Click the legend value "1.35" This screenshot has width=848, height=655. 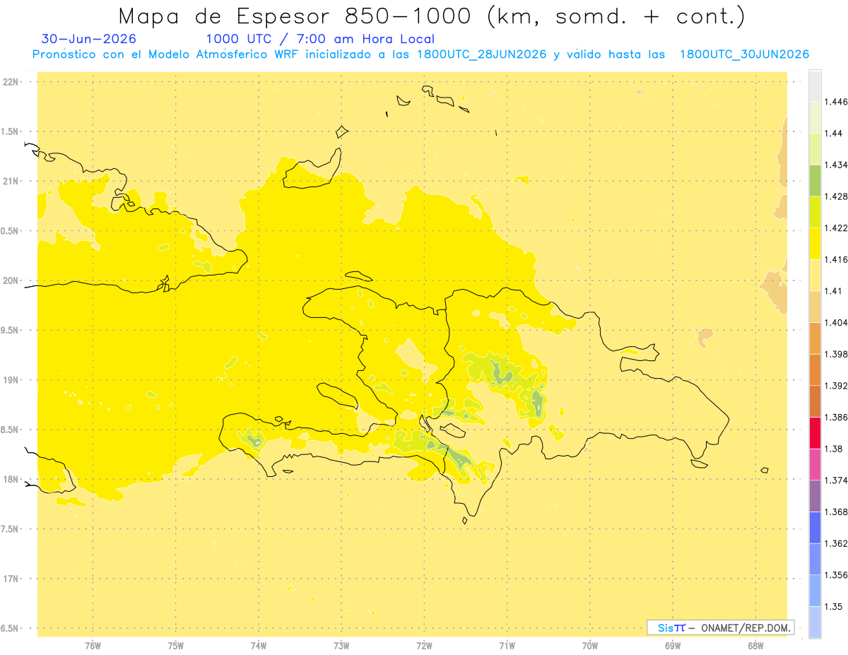[833, 606]
